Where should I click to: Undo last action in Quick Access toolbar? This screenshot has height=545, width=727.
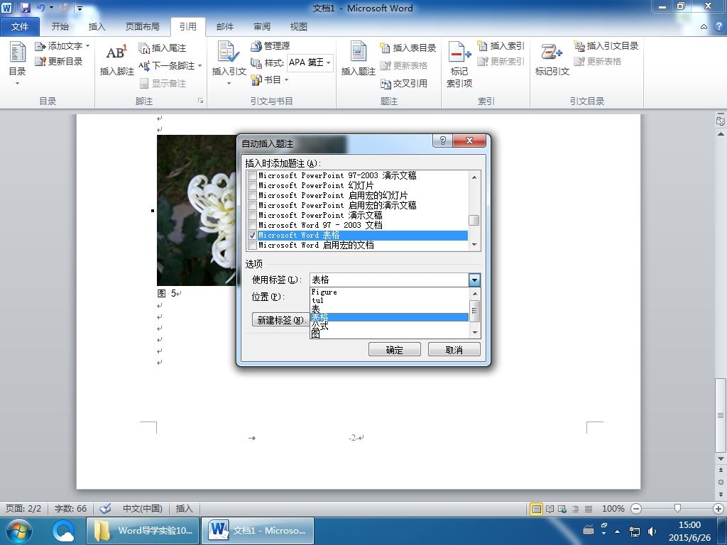40,8
